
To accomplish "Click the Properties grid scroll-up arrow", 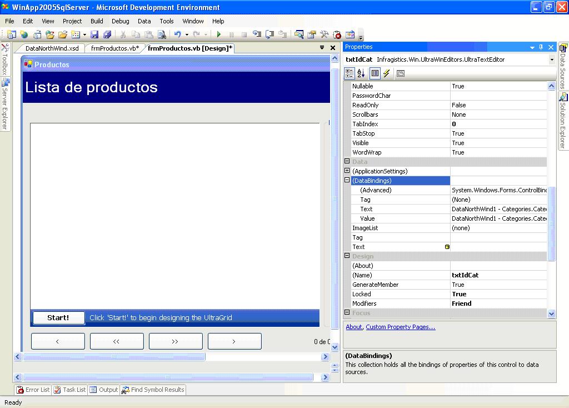I will pos(551,86).
